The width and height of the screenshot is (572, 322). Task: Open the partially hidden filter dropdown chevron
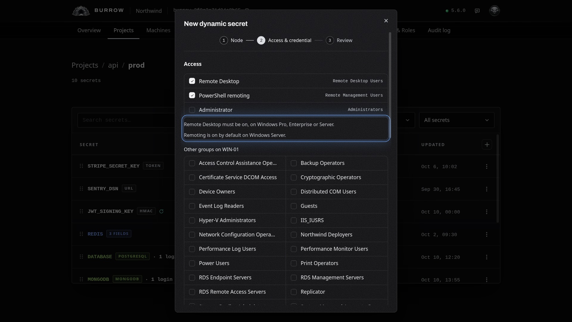(x=408, y=120)
